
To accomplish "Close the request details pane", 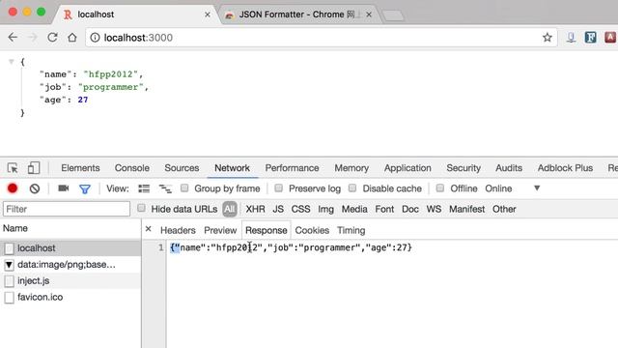I will (148, 229).
